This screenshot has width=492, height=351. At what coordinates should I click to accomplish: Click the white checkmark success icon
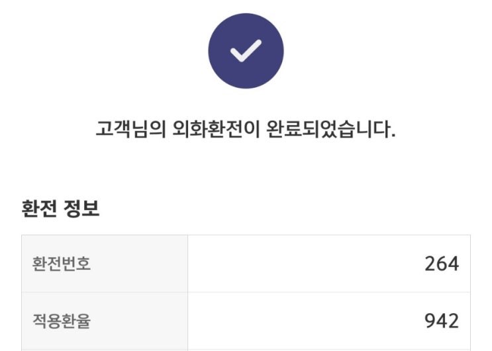click(246, 51)
